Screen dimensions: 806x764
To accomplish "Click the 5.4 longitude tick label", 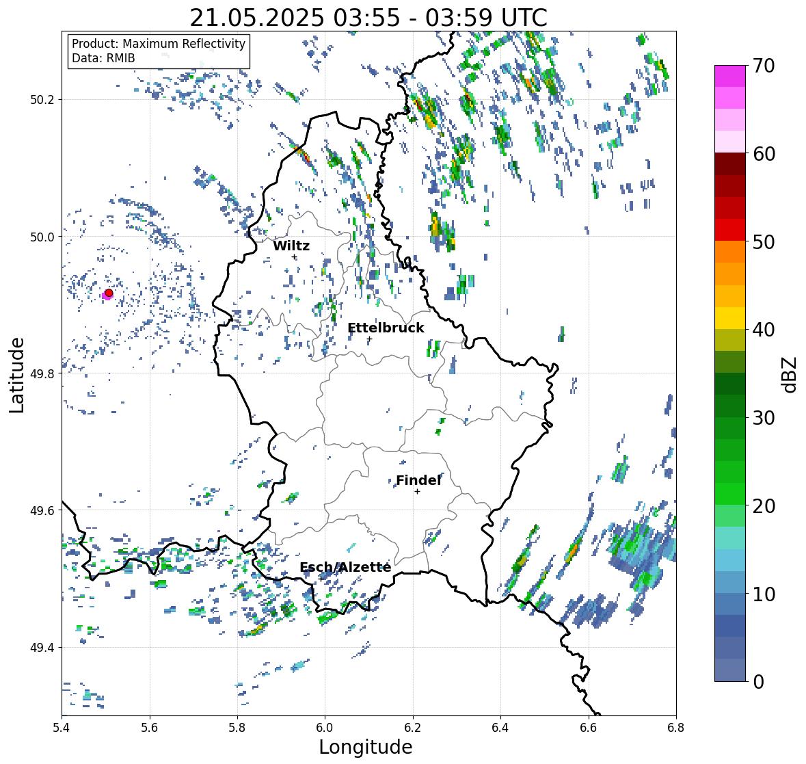I will [x=62, y=727].
